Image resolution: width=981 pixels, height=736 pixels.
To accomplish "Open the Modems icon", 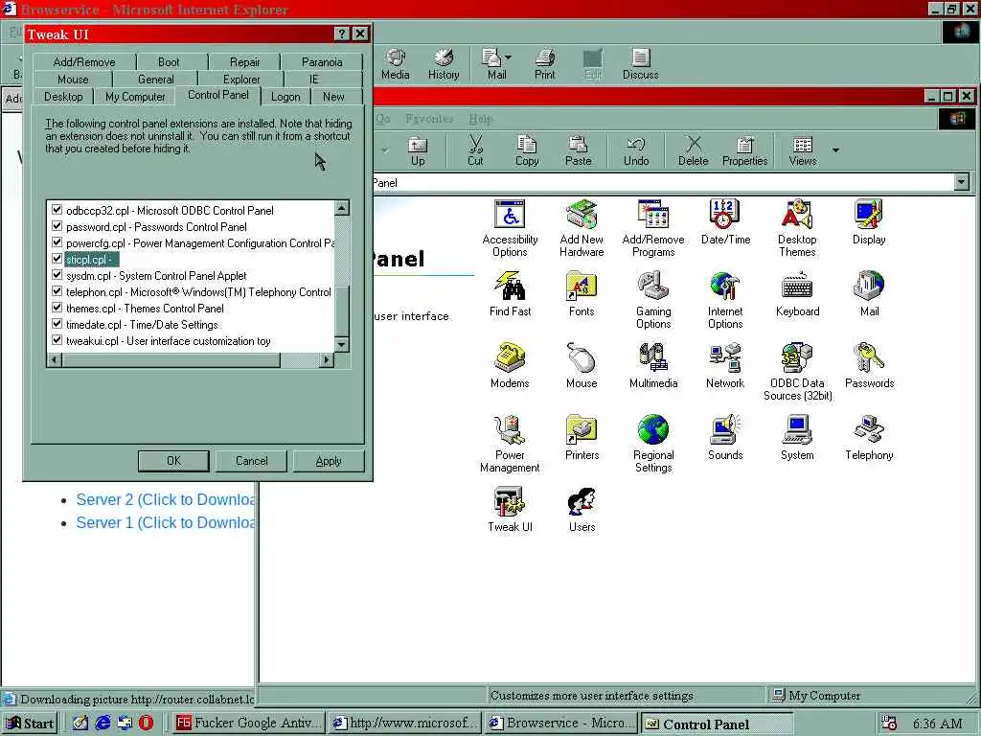I will point(510,366).
